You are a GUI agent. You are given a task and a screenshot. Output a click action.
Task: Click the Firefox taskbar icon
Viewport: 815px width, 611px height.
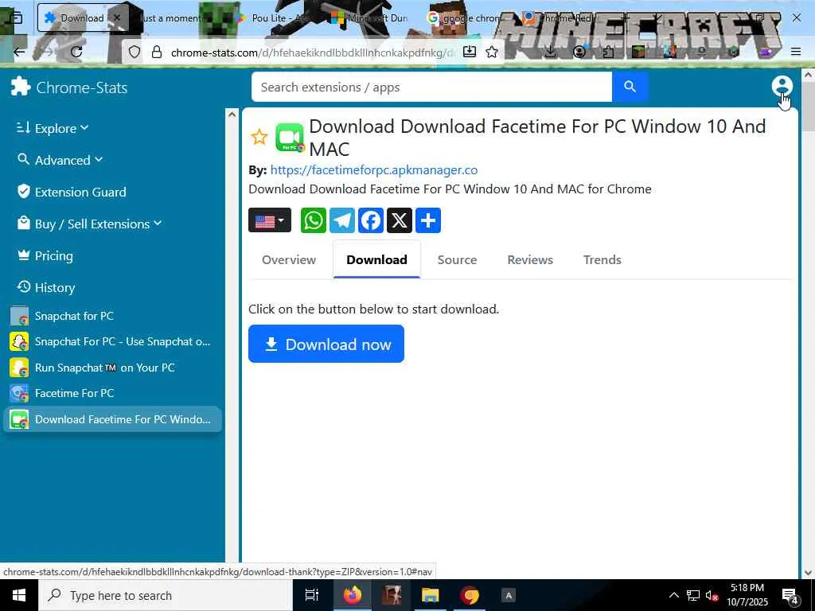pos(352,595)
